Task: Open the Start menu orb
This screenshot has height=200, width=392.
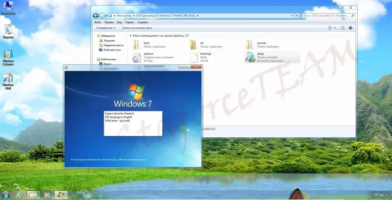Action: [5, 195]
